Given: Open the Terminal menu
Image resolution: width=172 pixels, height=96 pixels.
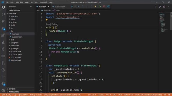Looking at the screenshot, I should coord(43,2).
